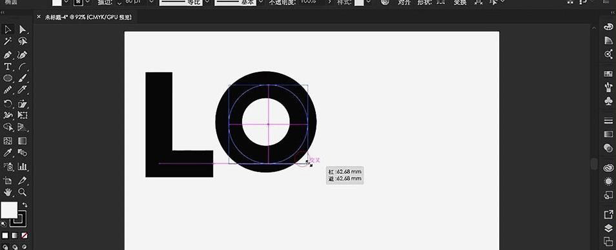This screenshot has width=616, height=250.
Task: Pick the Hand tool
Action: 8,193
